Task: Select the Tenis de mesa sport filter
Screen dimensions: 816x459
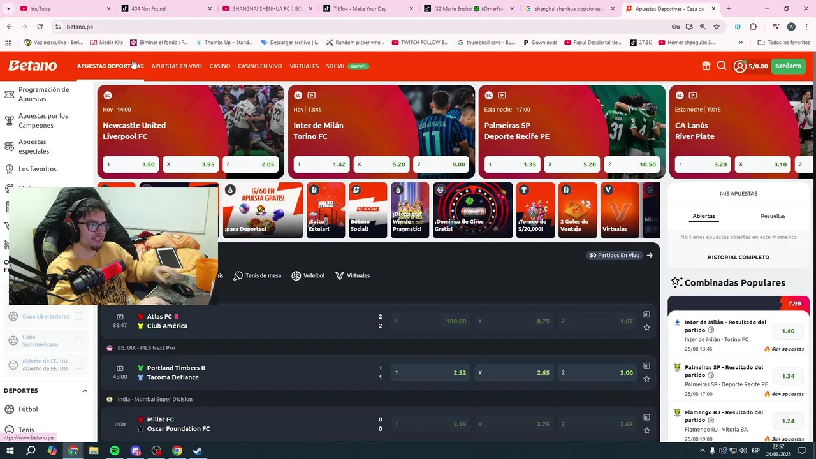Action: (x=257, y=275)
